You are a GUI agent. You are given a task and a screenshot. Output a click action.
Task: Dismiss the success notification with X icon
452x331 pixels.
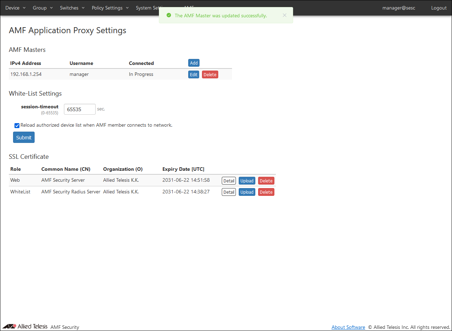[285, 16]
